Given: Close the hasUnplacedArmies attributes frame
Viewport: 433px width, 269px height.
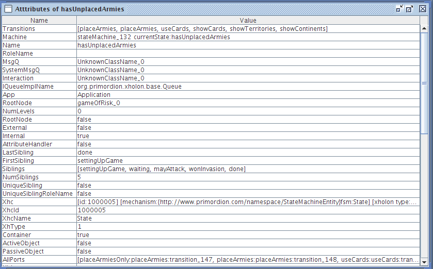Looking at the screenshot, I should click(423, 9).
